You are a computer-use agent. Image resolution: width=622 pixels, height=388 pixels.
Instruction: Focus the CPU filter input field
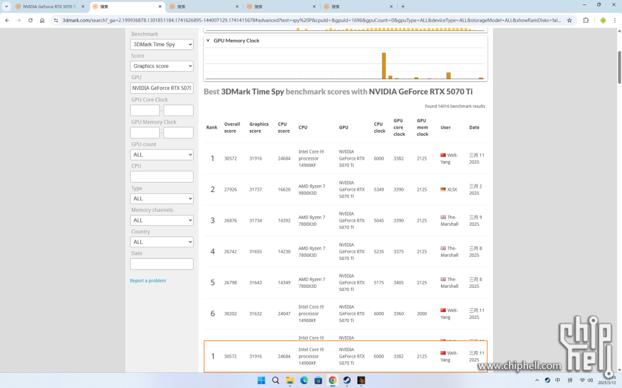(x=162, y=177)
